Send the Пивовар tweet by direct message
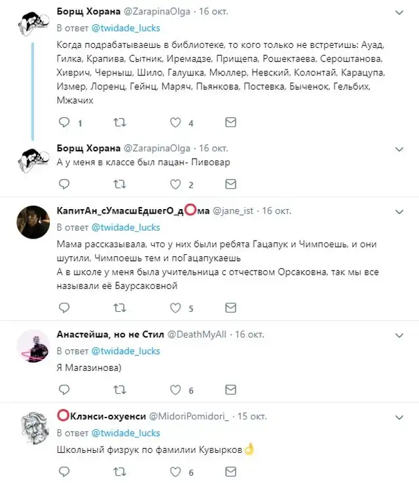419x483 pixels. point(230,184)
